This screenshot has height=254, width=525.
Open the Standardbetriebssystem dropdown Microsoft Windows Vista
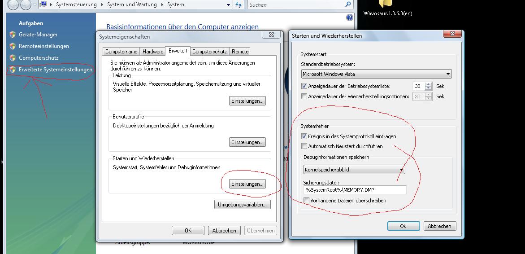tap(376, 74)
